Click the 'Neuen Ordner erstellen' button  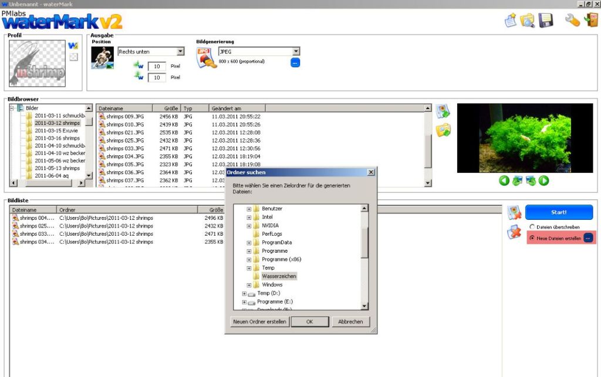[259, 322]
